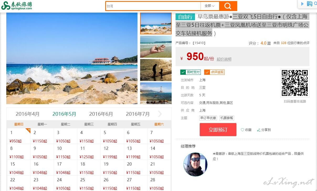Switch to the 2016年6月 tab
317x191 pixels.
(101, 114)
